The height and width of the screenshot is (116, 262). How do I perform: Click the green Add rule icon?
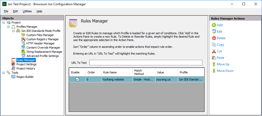point(214,25)
